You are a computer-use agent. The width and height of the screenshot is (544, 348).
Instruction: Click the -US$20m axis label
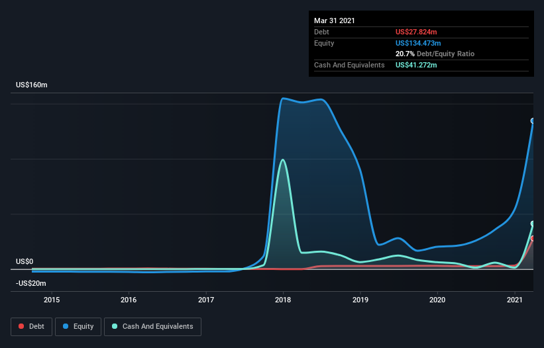click(31, 284)
